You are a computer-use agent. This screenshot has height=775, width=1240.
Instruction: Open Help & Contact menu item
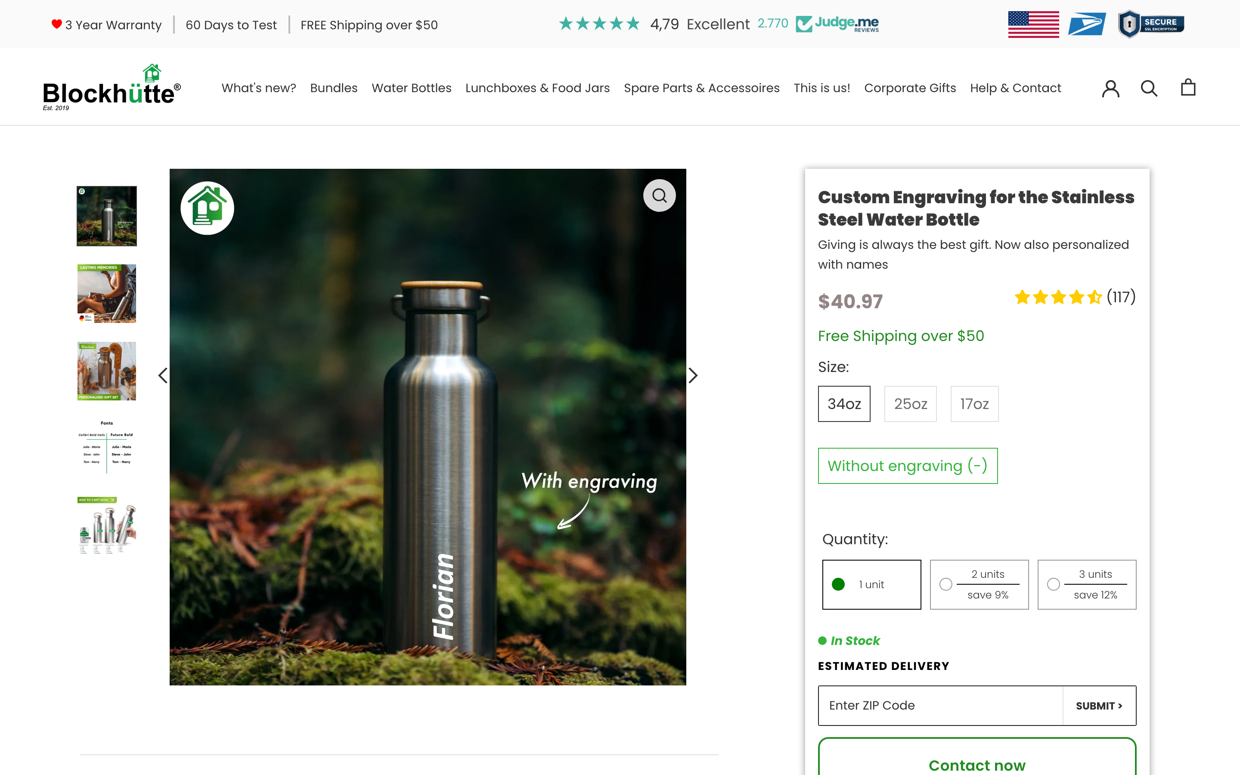click(x=1016, y=88)
